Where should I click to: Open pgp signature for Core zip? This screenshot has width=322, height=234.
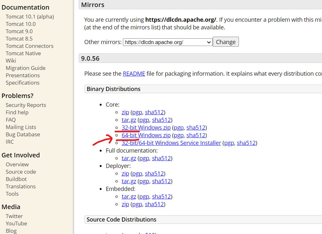(x=137, y=112)
